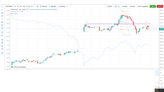164x92 pixels.
Task: Open the Wskaźniki indicators menu
Action: point(53,6)
